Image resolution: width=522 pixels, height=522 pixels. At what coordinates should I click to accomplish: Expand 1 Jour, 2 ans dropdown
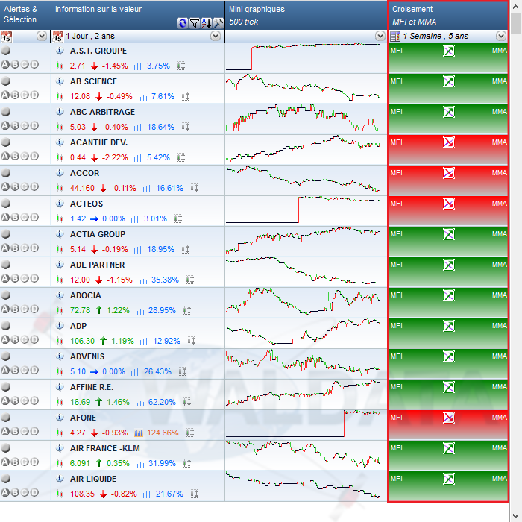pos(216,36)
